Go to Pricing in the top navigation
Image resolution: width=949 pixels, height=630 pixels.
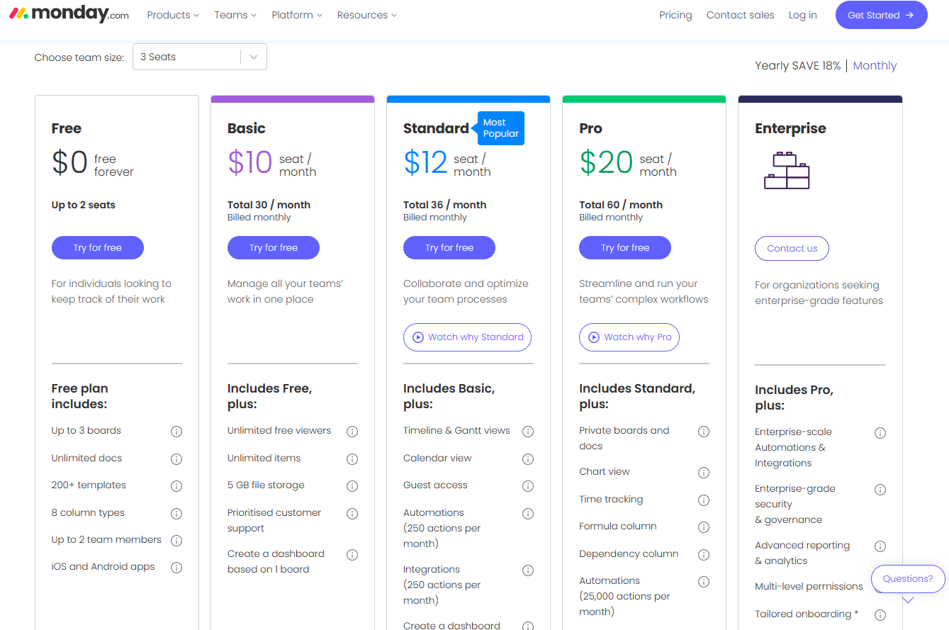click(675, 15)
